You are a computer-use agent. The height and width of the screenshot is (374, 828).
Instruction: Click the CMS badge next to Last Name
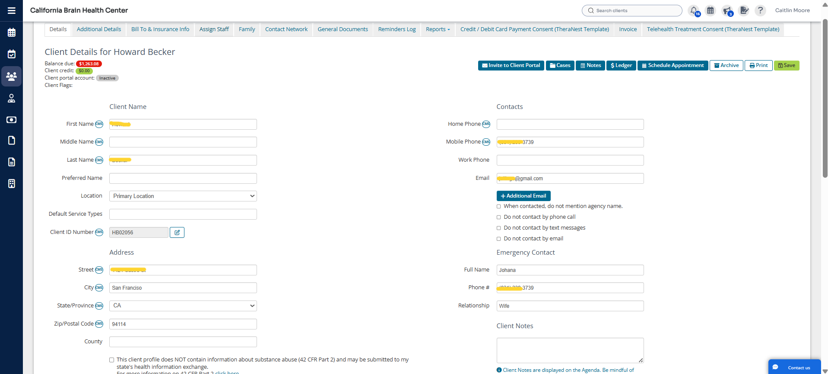tap(99, 160)
